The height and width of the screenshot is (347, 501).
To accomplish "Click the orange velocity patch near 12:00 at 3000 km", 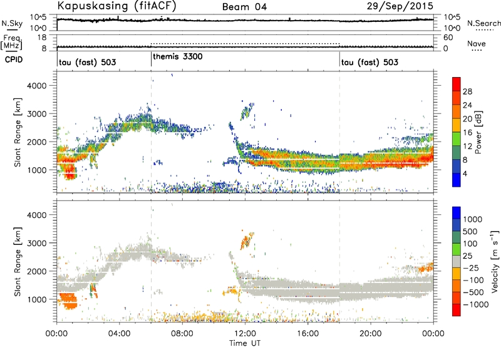I will 247,241.
